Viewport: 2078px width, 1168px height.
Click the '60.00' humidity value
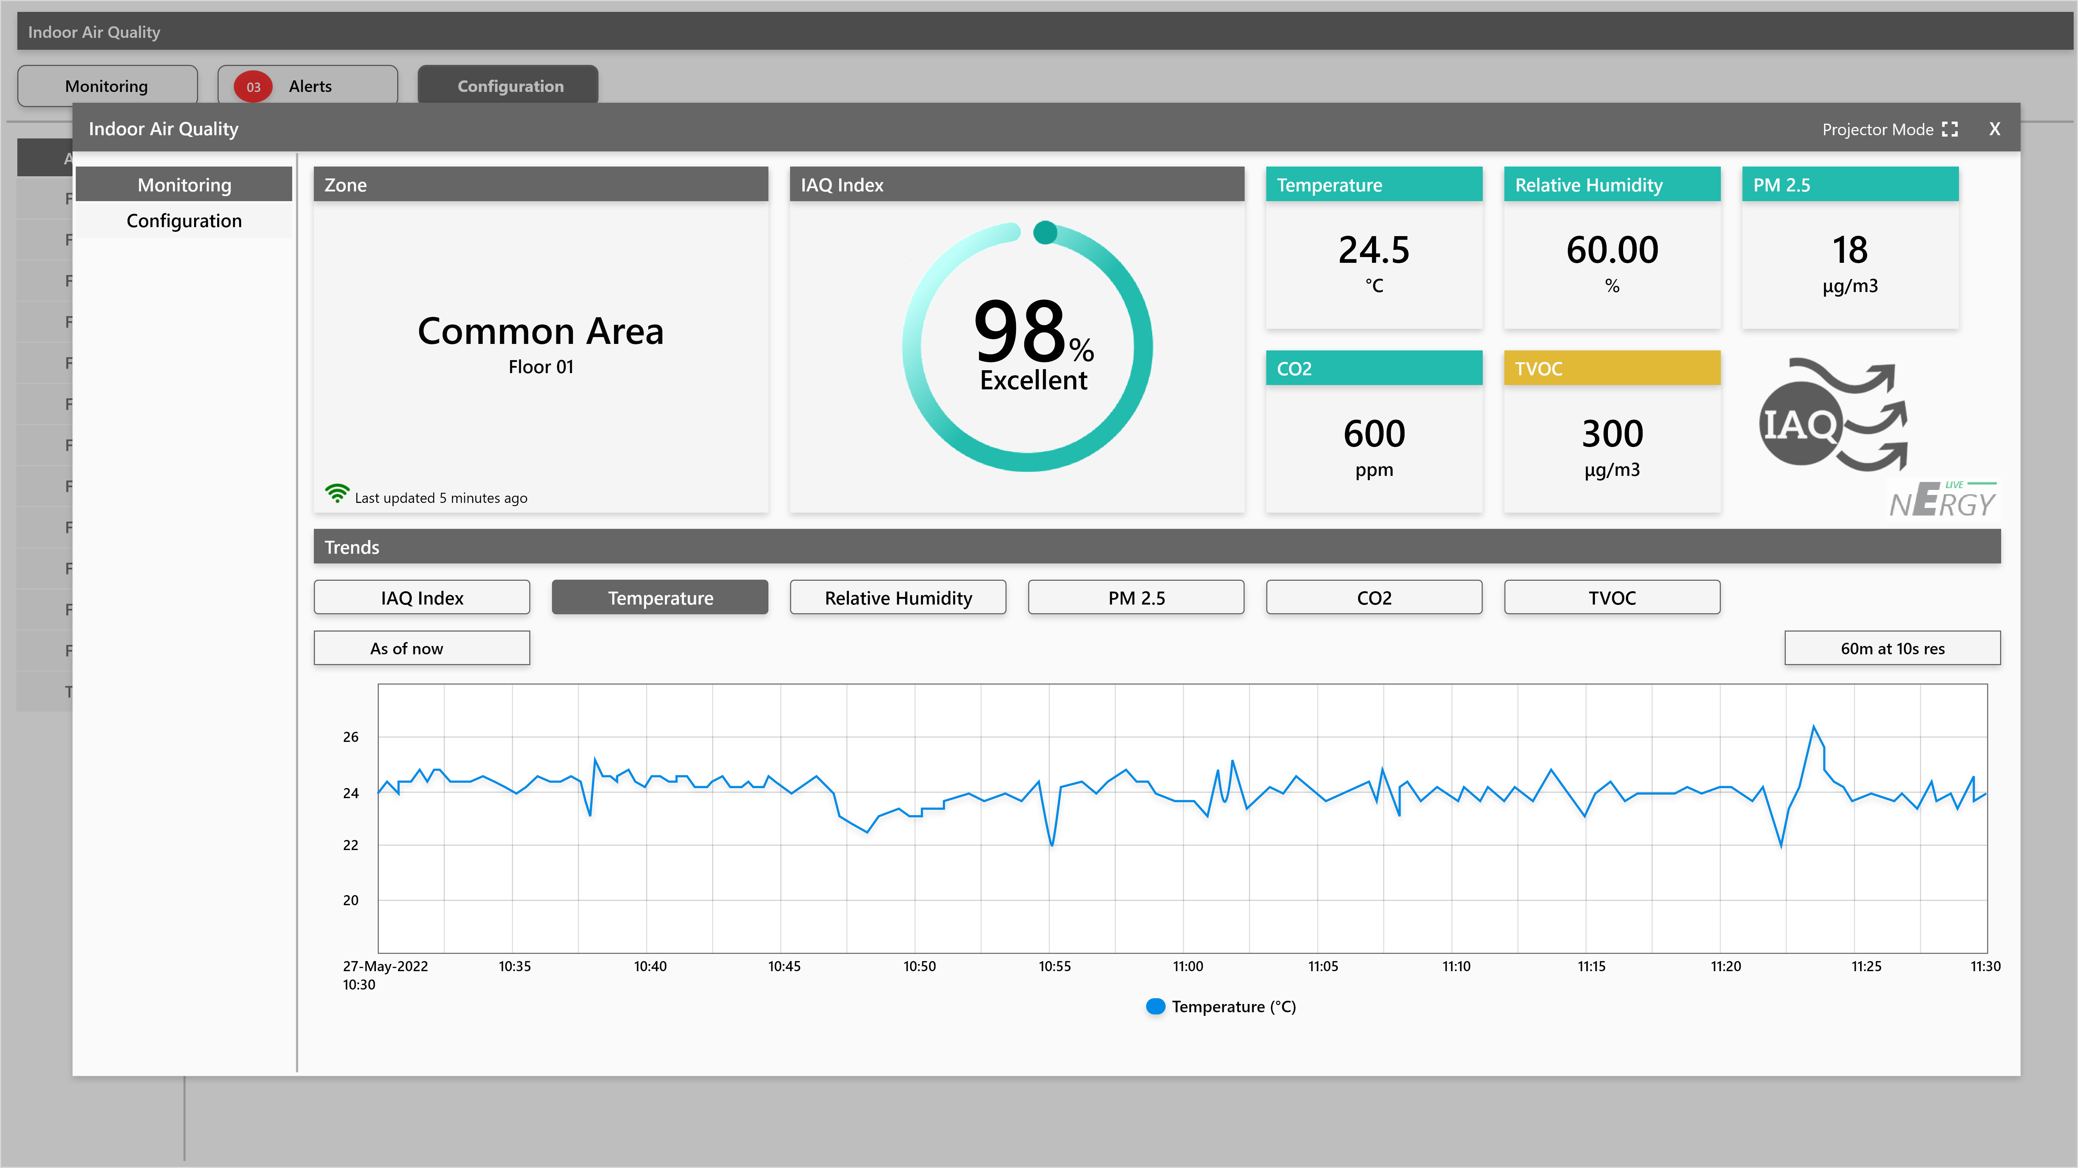(1612, 250)
